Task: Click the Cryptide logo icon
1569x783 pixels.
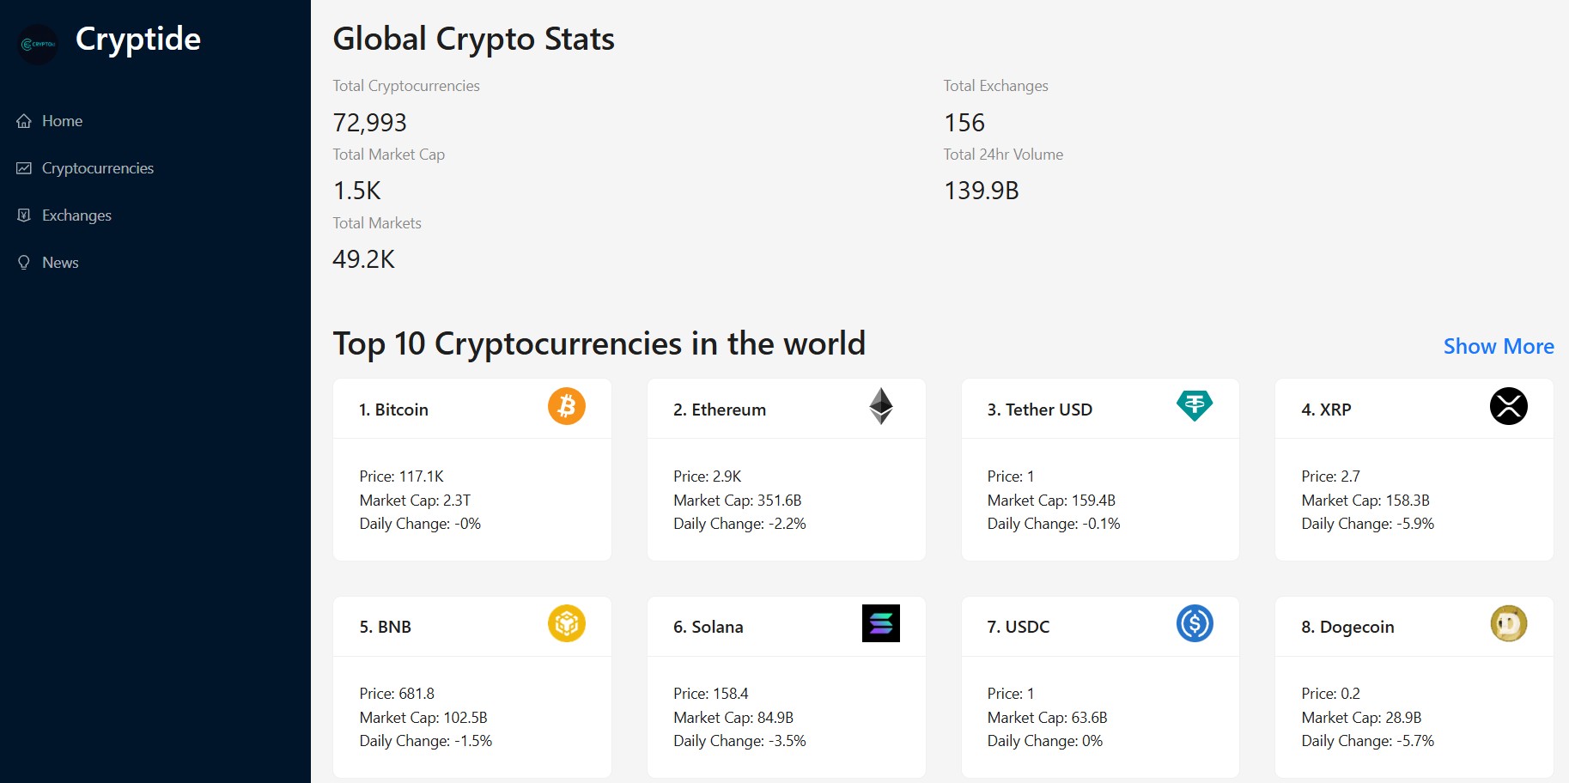Action: coord(38,44)
